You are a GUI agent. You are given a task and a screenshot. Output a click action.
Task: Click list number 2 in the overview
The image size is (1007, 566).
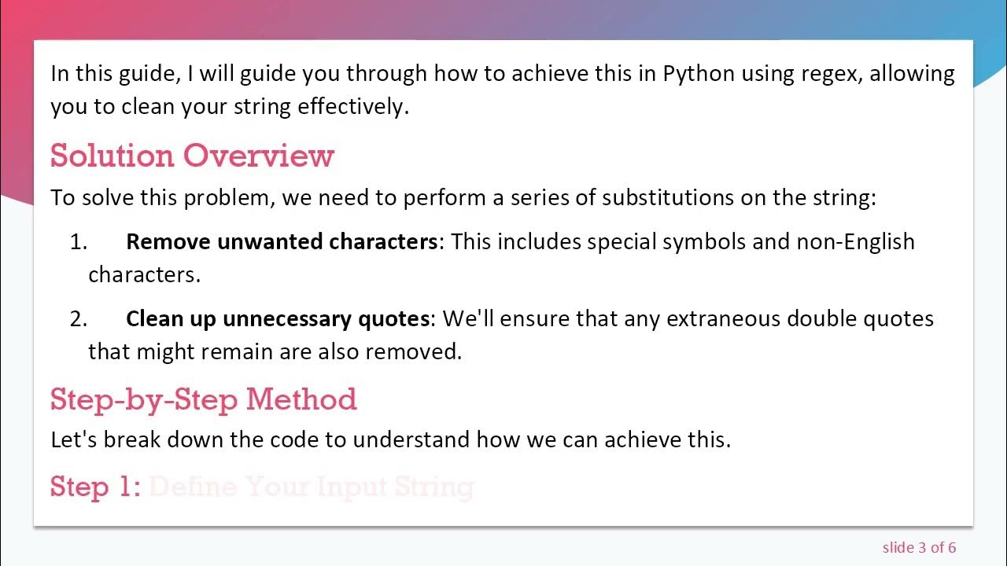[x=78, y=318]
